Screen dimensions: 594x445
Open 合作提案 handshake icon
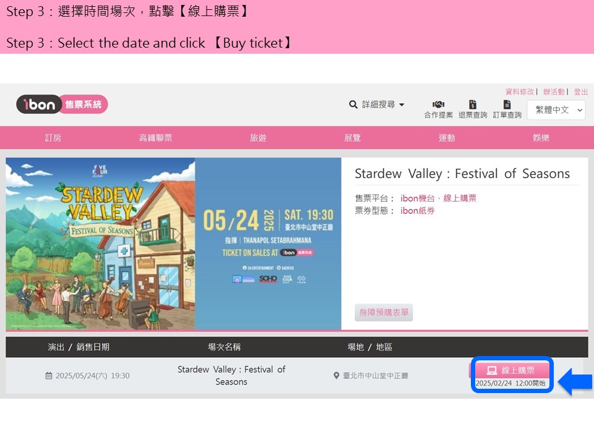(438, 104)
